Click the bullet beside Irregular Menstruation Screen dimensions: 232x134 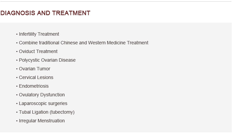click(x=17, y=121)
